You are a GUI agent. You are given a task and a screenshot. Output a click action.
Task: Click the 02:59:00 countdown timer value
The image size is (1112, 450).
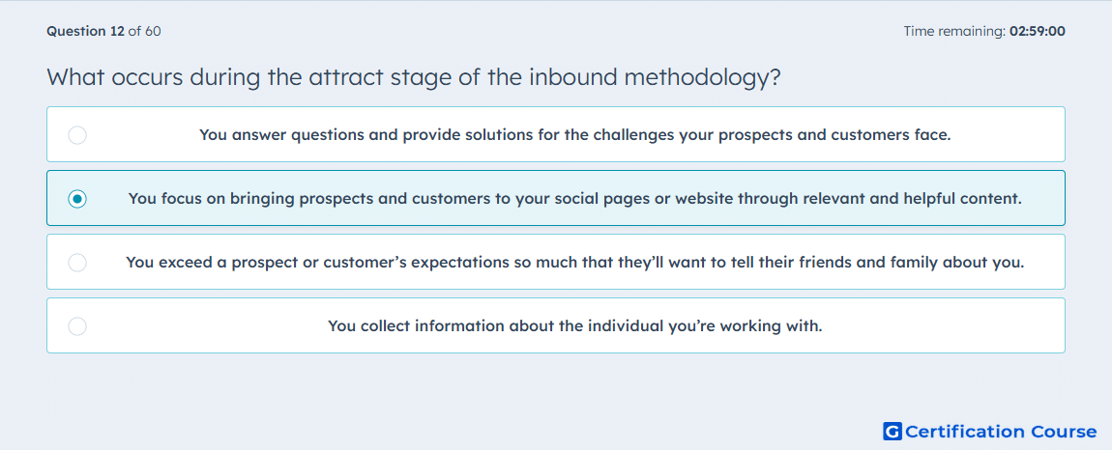click(x=1038, y=31)
